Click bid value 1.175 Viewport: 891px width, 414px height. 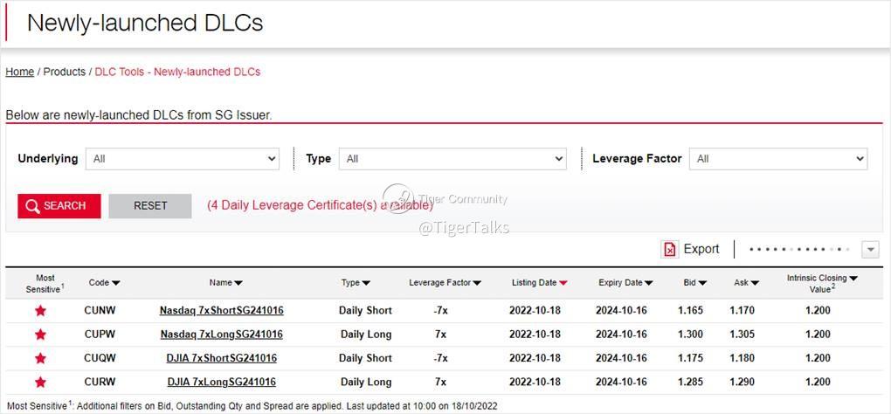click(690, 358)
